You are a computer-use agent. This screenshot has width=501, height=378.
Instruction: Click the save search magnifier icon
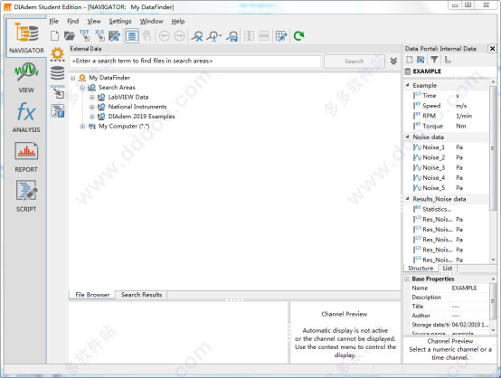coord(232,36)
